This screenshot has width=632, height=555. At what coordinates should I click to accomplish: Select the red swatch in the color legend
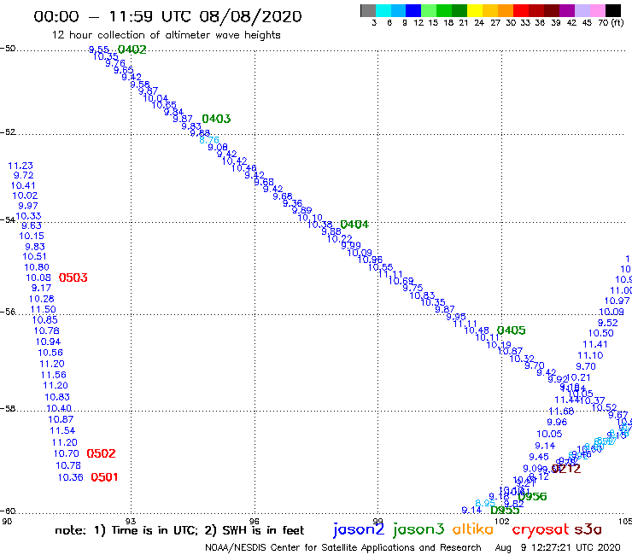[521, 10]
